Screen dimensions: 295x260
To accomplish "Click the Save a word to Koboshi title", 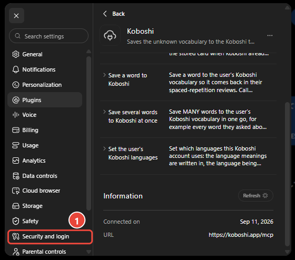I will pyautogui.click(x=127, y=79).
